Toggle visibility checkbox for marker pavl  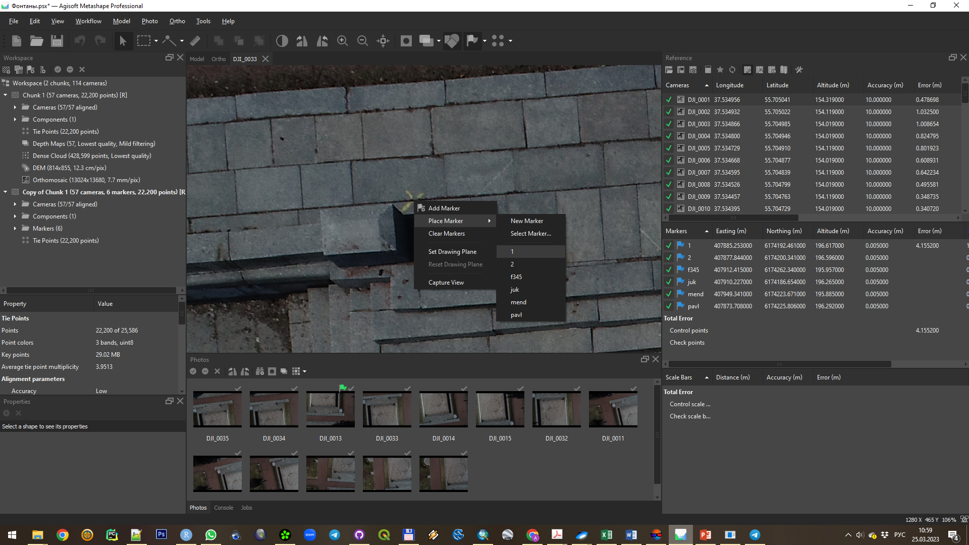click(x=669, y=306)
